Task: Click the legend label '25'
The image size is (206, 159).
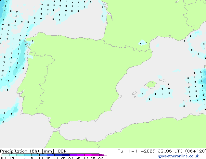Action: tap(63, 158)
